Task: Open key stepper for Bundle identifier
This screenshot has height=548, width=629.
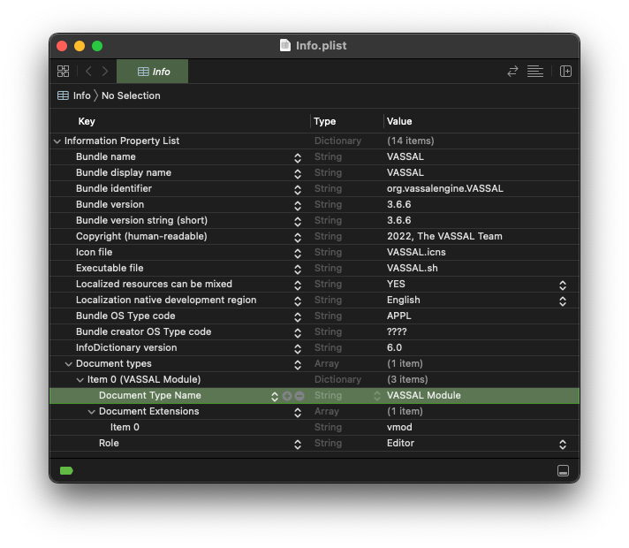Action: click(298, 189)
